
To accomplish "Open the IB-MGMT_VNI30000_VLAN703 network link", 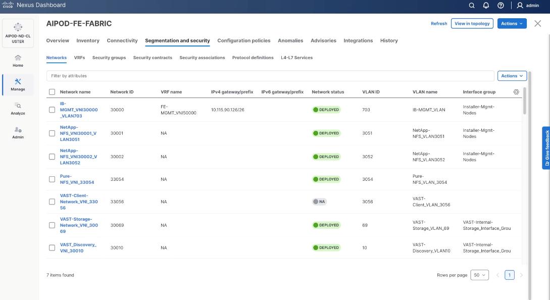I will (x=78, y=110).
